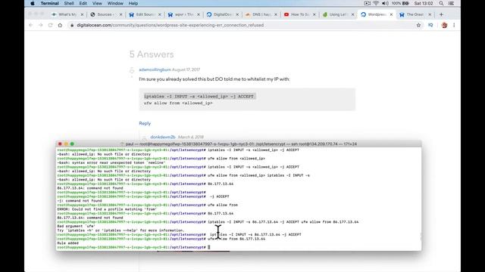Switch to the Sources browser tab

click(x=105, y=14)
